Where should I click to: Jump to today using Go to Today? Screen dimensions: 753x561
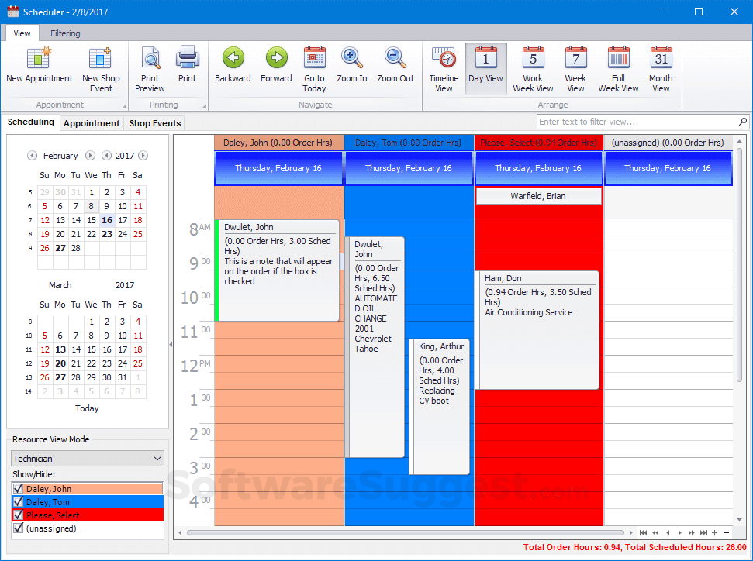[314, 59]
